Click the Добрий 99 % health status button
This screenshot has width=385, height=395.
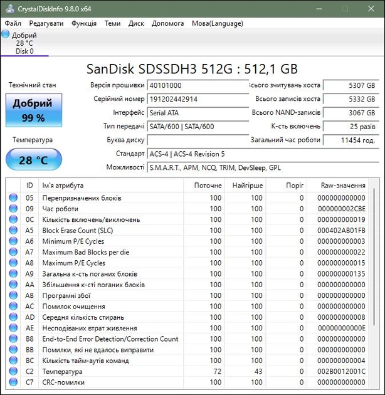coord(34,110)
